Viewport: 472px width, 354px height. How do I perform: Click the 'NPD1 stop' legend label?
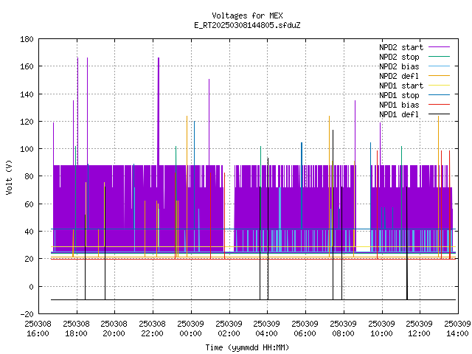point(399,95)
